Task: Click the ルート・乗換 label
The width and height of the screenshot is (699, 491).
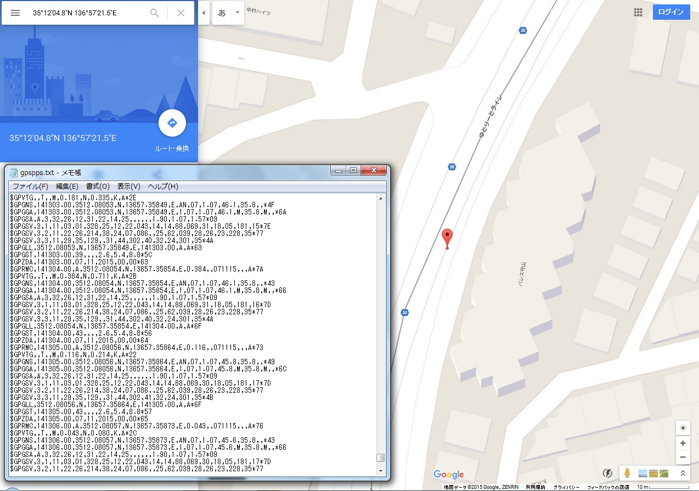Action: click(172, 149)
